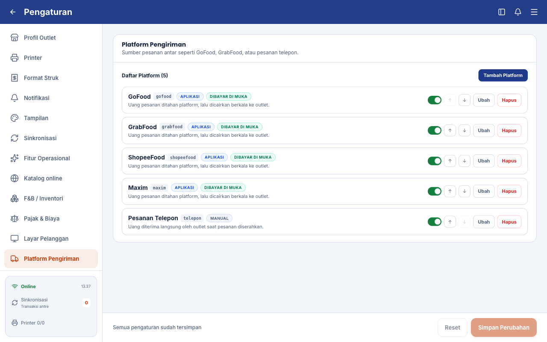Click the MANUAL badge on Pesanan Telepon
Viewport: 547px width, 342px height.
(x=219, y=218)
